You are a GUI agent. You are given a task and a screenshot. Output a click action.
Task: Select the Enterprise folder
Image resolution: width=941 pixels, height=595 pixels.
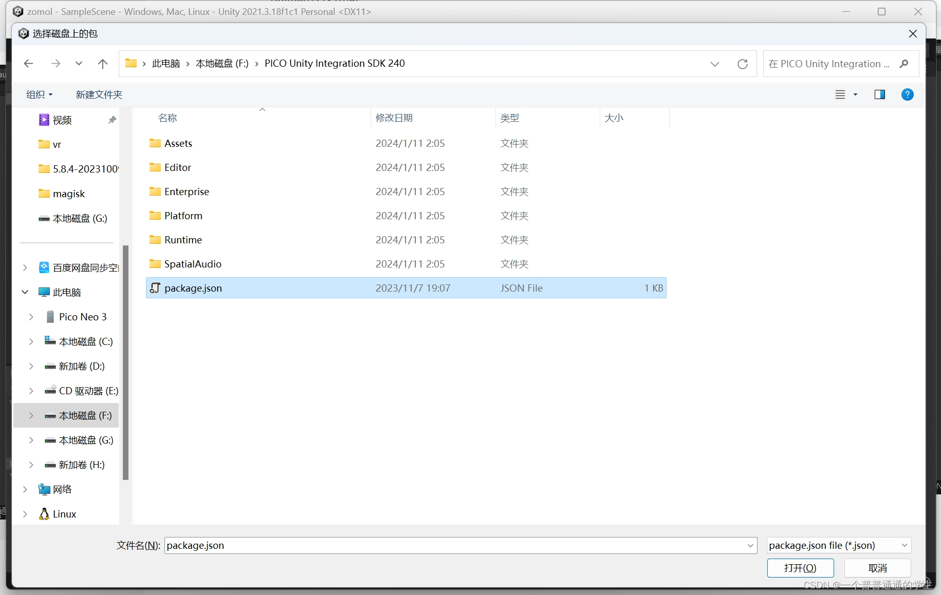(406, 191)
